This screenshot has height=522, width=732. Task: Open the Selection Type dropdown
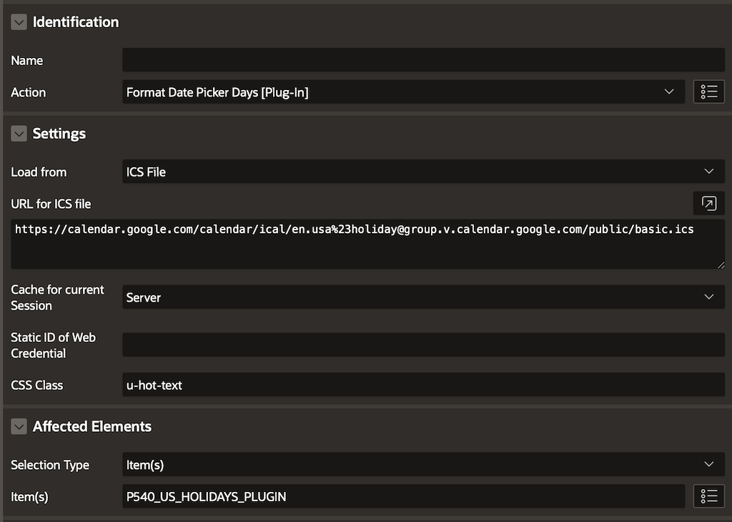423,465
